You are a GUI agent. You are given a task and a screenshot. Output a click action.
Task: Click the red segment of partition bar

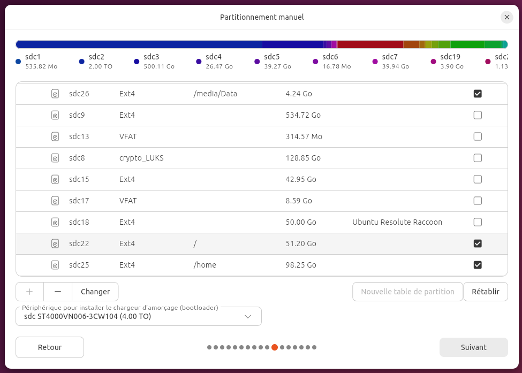coord(370,44)
